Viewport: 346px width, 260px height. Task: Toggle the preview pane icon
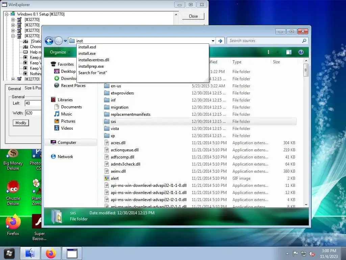[x=289, y=52]
